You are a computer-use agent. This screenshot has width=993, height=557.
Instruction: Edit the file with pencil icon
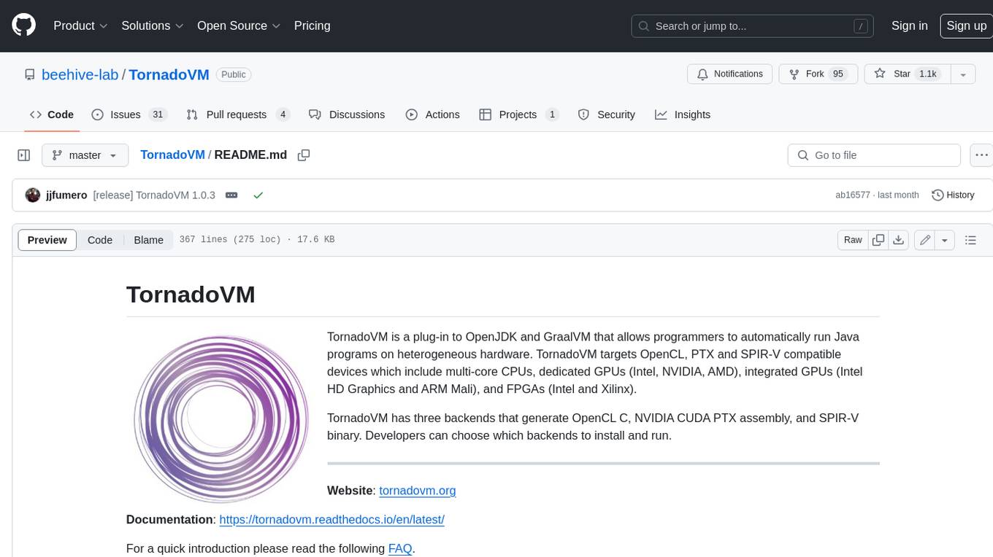[x=924, y=240]
